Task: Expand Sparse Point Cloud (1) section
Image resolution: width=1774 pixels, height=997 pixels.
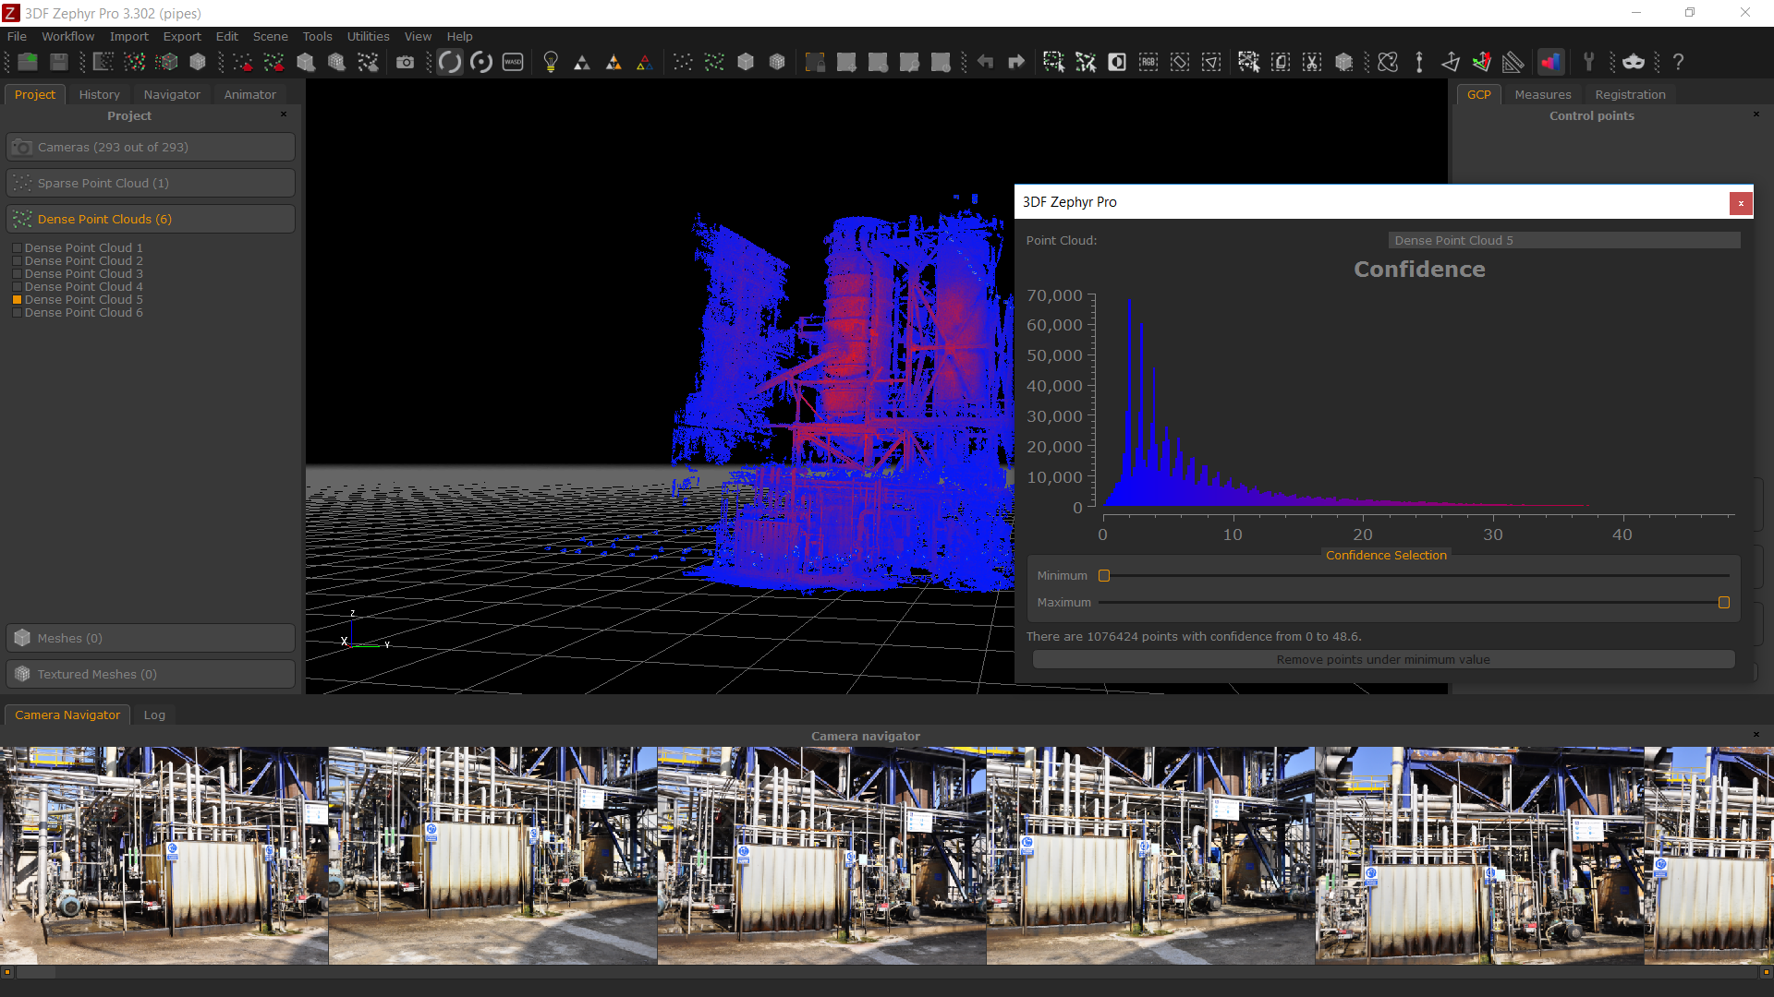Action: tap(151, 183)
